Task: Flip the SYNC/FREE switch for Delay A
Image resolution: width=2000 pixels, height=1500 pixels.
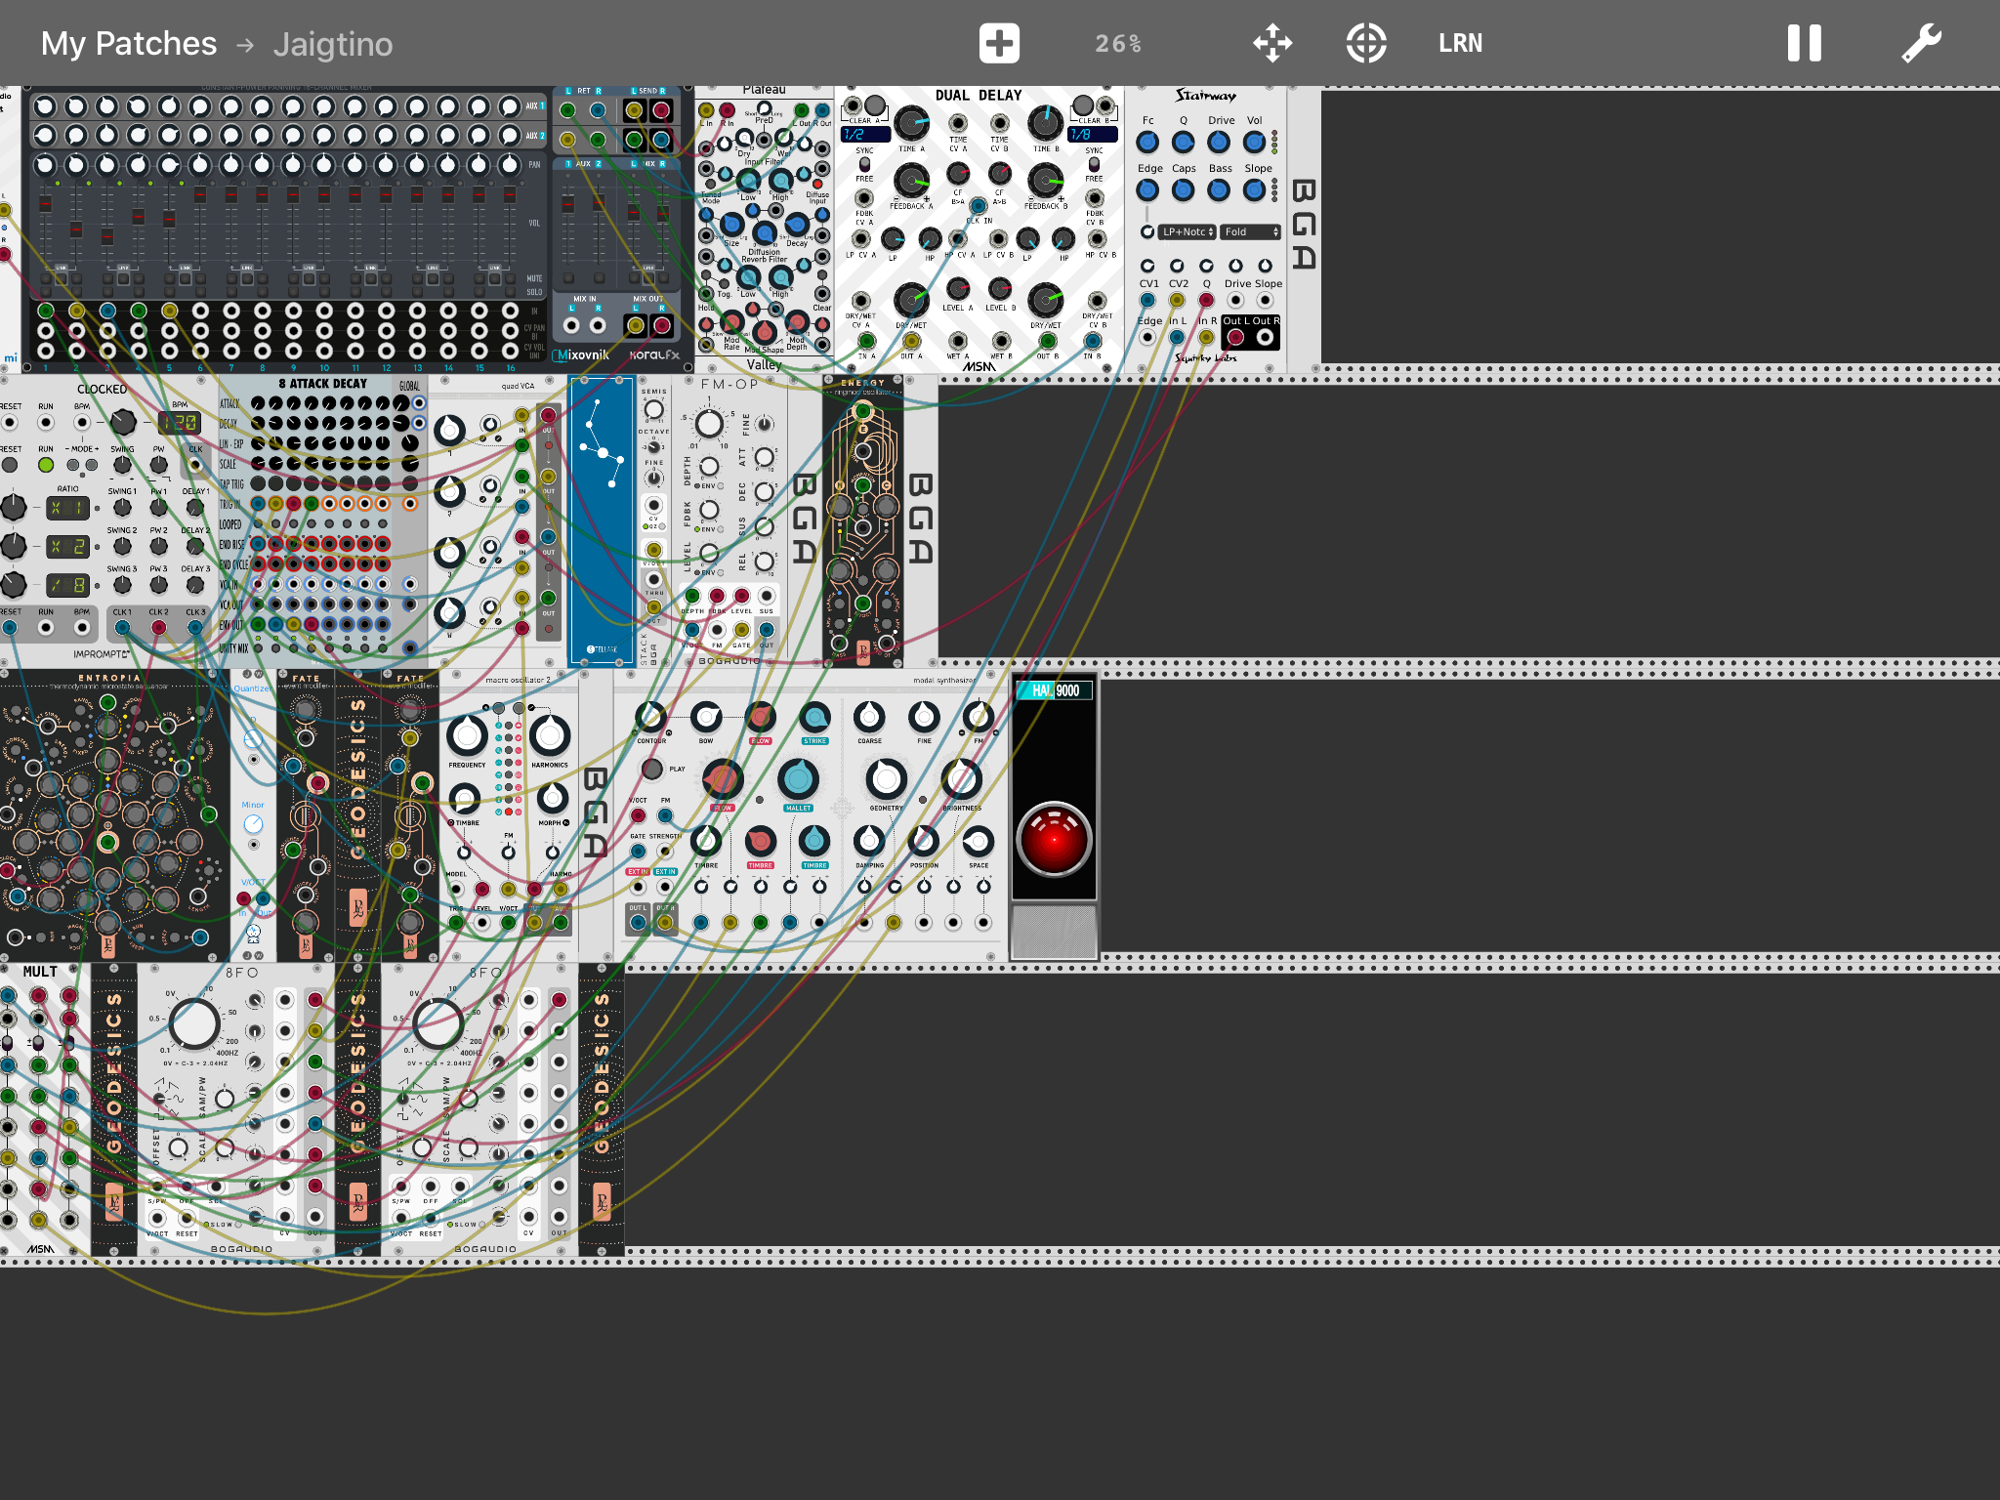Action: pyautogui.click(x=864, y=164)
